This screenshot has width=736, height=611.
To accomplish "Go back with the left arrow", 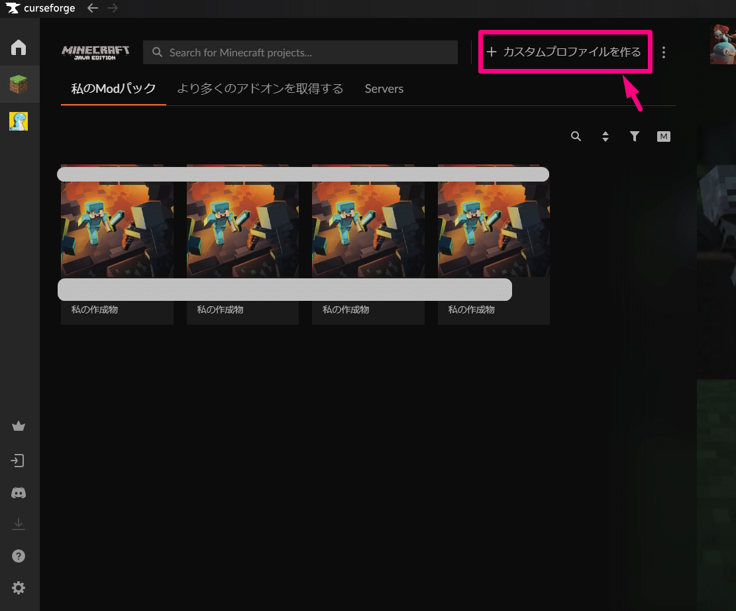I will click(93, 8).
